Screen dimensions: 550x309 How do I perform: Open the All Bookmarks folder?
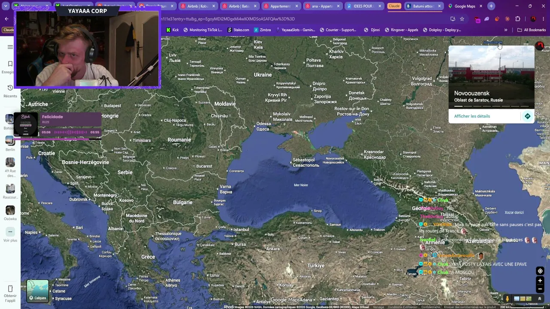click(x=532, y=30)
